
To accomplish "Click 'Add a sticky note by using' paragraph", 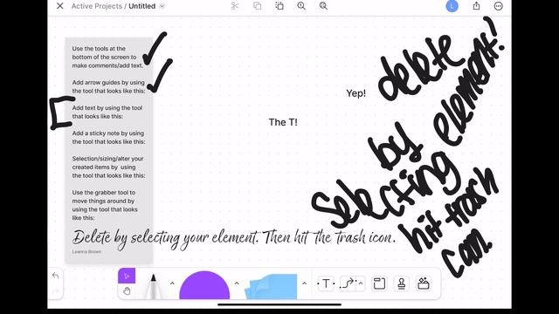I will 108,138.
